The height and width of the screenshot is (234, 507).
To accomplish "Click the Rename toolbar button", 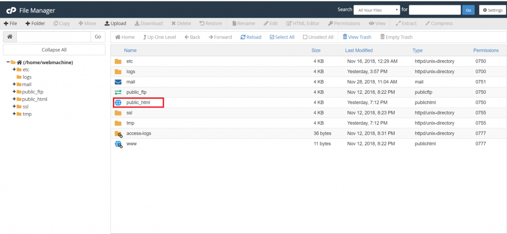I will point(244,24).
